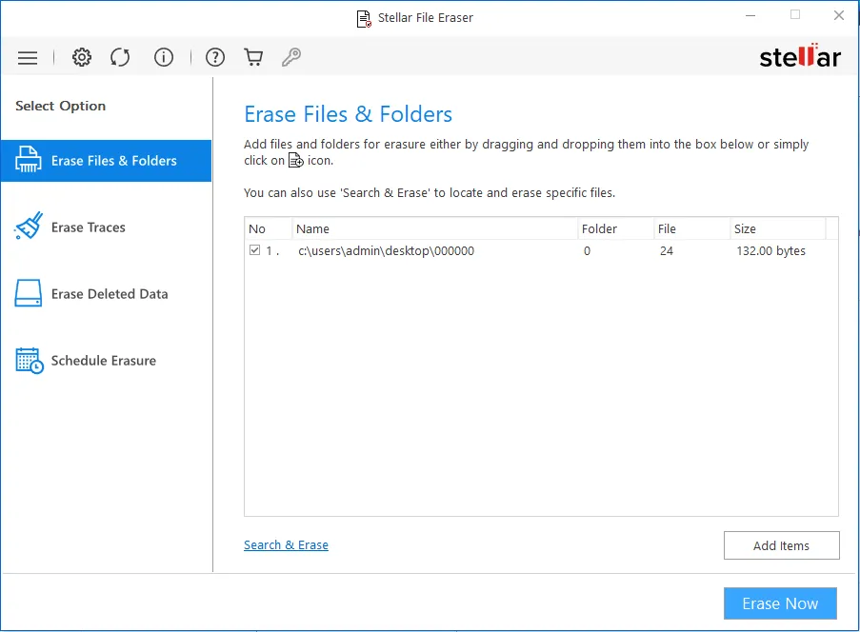Click the Stellar logo
The image size is (860, 632).
pos(800,56)
